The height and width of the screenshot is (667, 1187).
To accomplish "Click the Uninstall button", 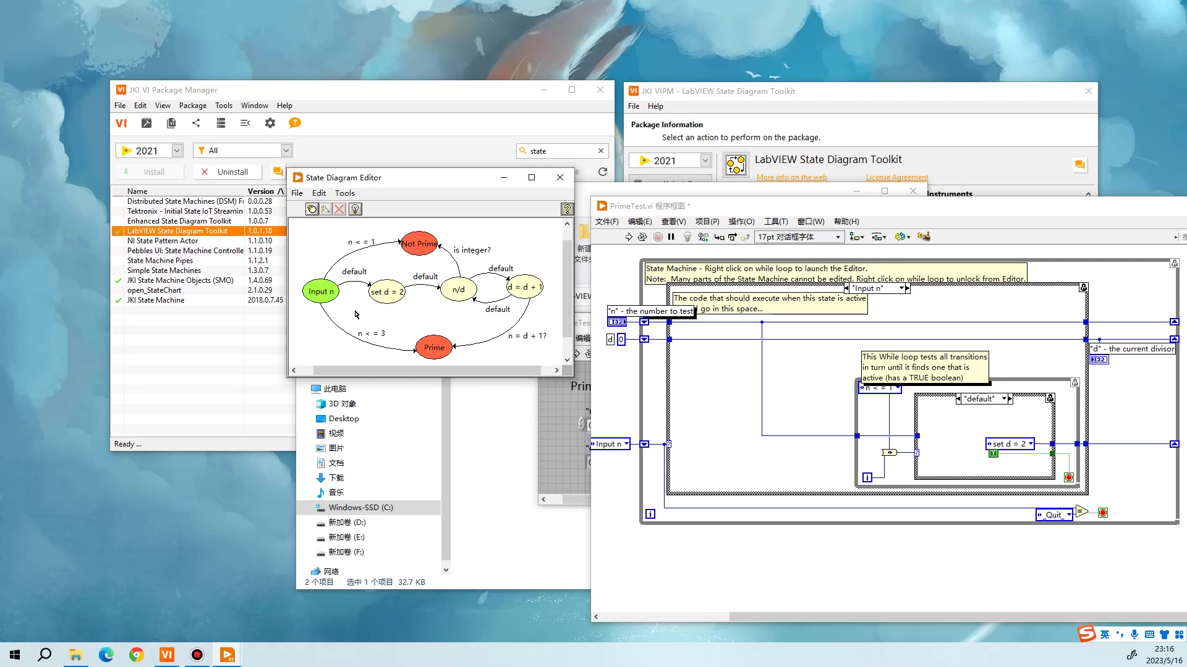I will pyautogui.click(x=227, y=172).
